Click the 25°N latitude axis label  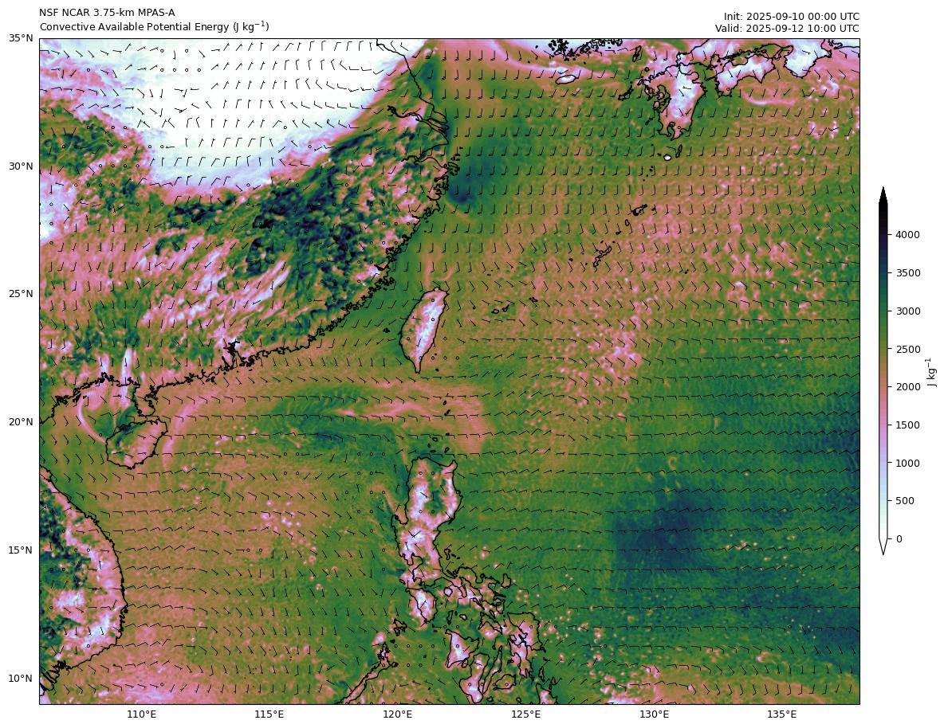point(21,294)
